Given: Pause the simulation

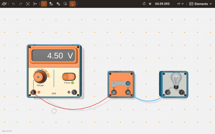Looking at the screenshot, I should 150,4.
